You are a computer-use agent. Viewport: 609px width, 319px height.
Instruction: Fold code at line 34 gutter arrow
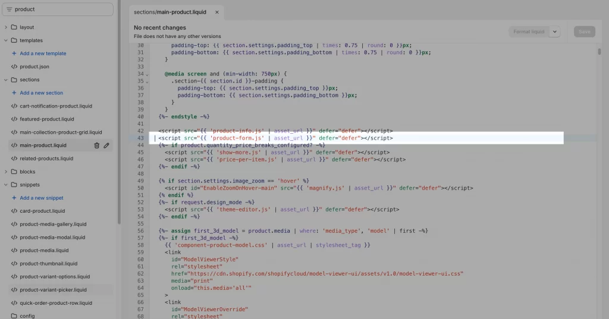147,74
